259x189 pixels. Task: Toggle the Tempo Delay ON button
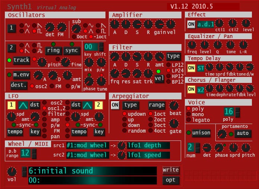[191, 68]
